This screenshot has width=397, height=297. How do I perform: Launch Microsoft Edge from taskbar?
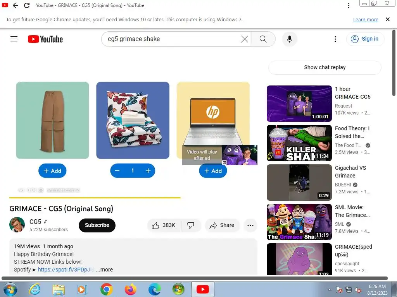(x=154, y=289)
